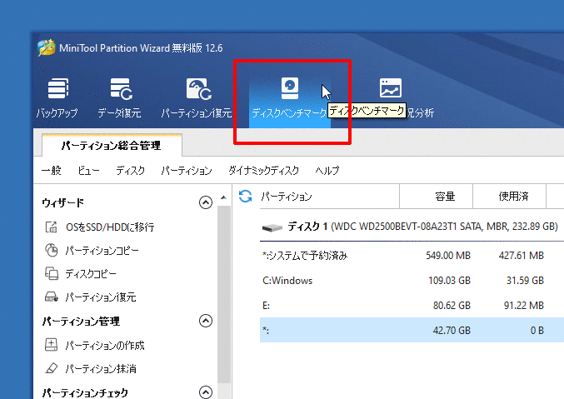Select the C:Windows partition row
Image resolution: width=564 pixels, height=399 pixels.
click(x=400, y=281)
